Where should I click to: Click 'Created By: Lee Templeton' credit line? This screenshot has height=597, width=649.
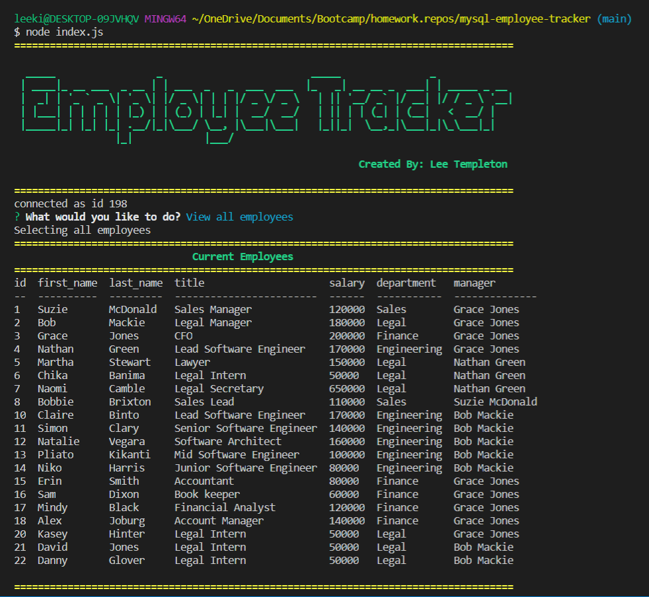point(433,164)
